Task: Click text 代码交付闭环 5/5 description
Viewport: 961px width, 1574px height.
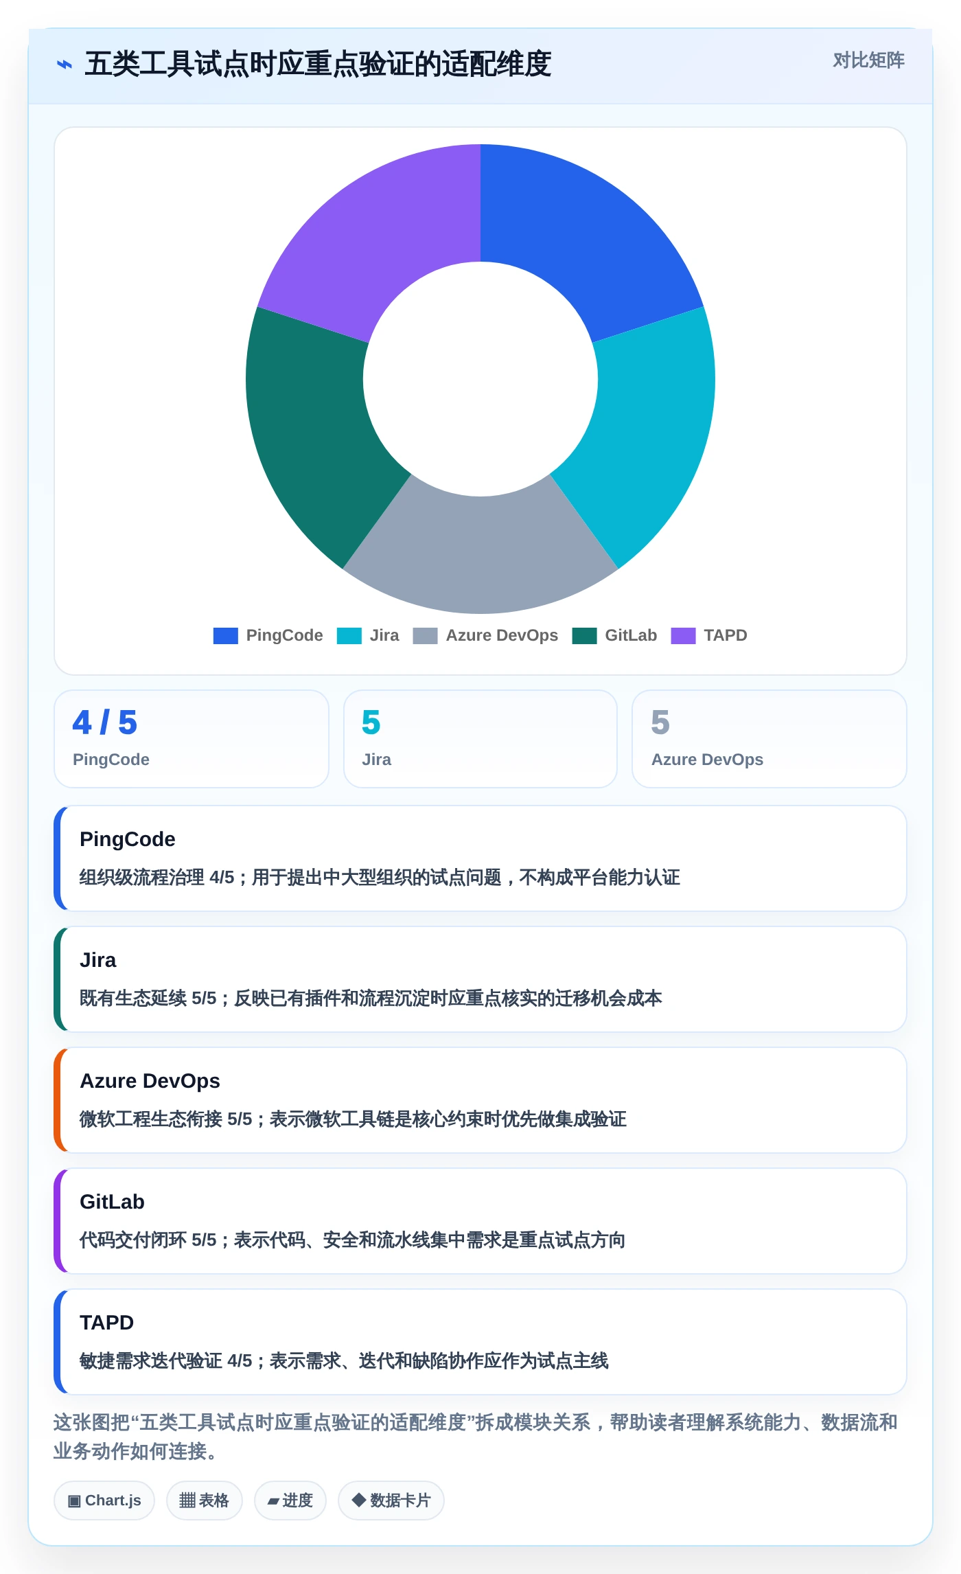Action: [x=352, y=1240]
